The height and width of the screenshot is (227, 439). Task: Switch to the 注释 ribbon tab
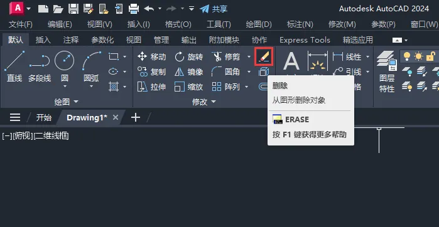71,40
